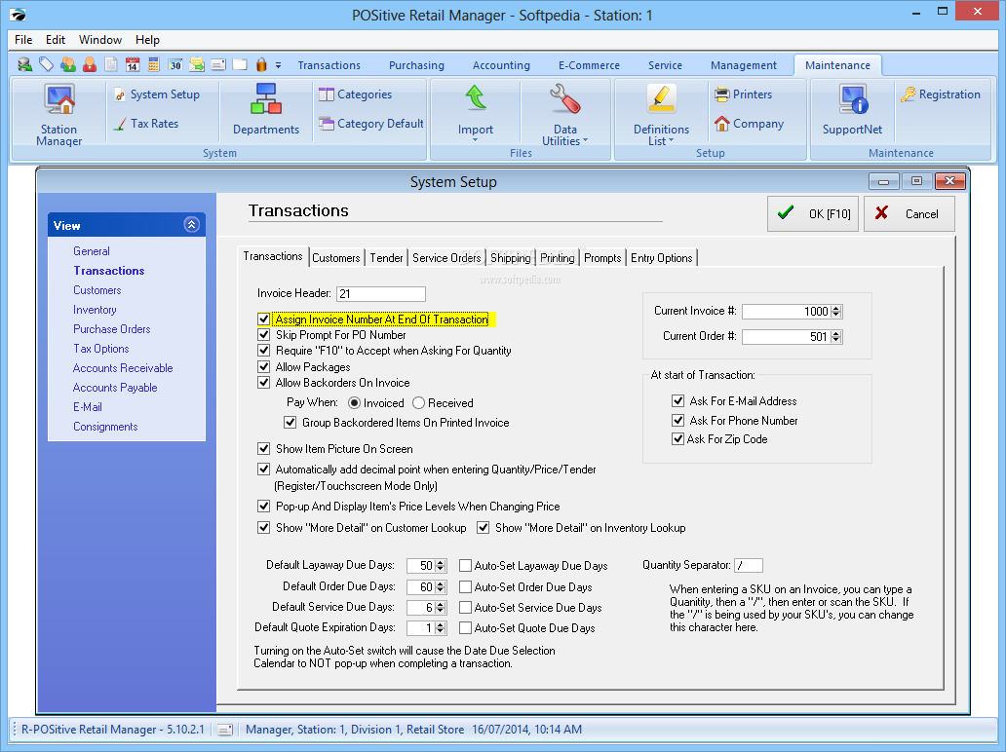Click Current Order # spinner arrows
This screenshot has width=1006, height=752.
pyautogui.click(x=835, y=337)
